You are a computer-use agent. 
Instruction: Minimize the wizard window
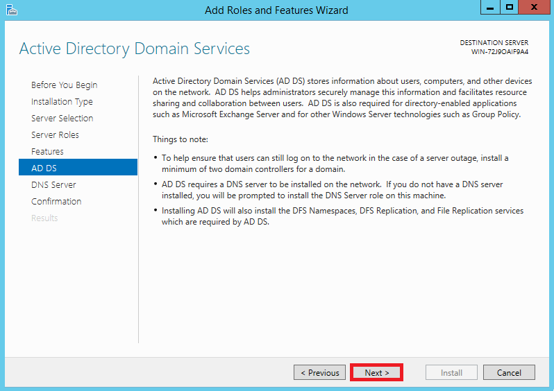tap(490, 8)
